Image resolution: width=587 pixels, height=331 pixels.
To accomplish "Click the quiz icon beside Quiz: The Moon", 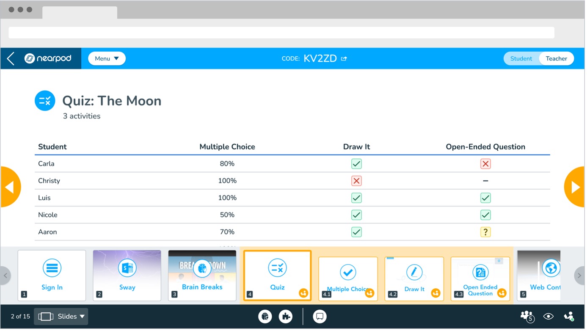I will point(45,101).
